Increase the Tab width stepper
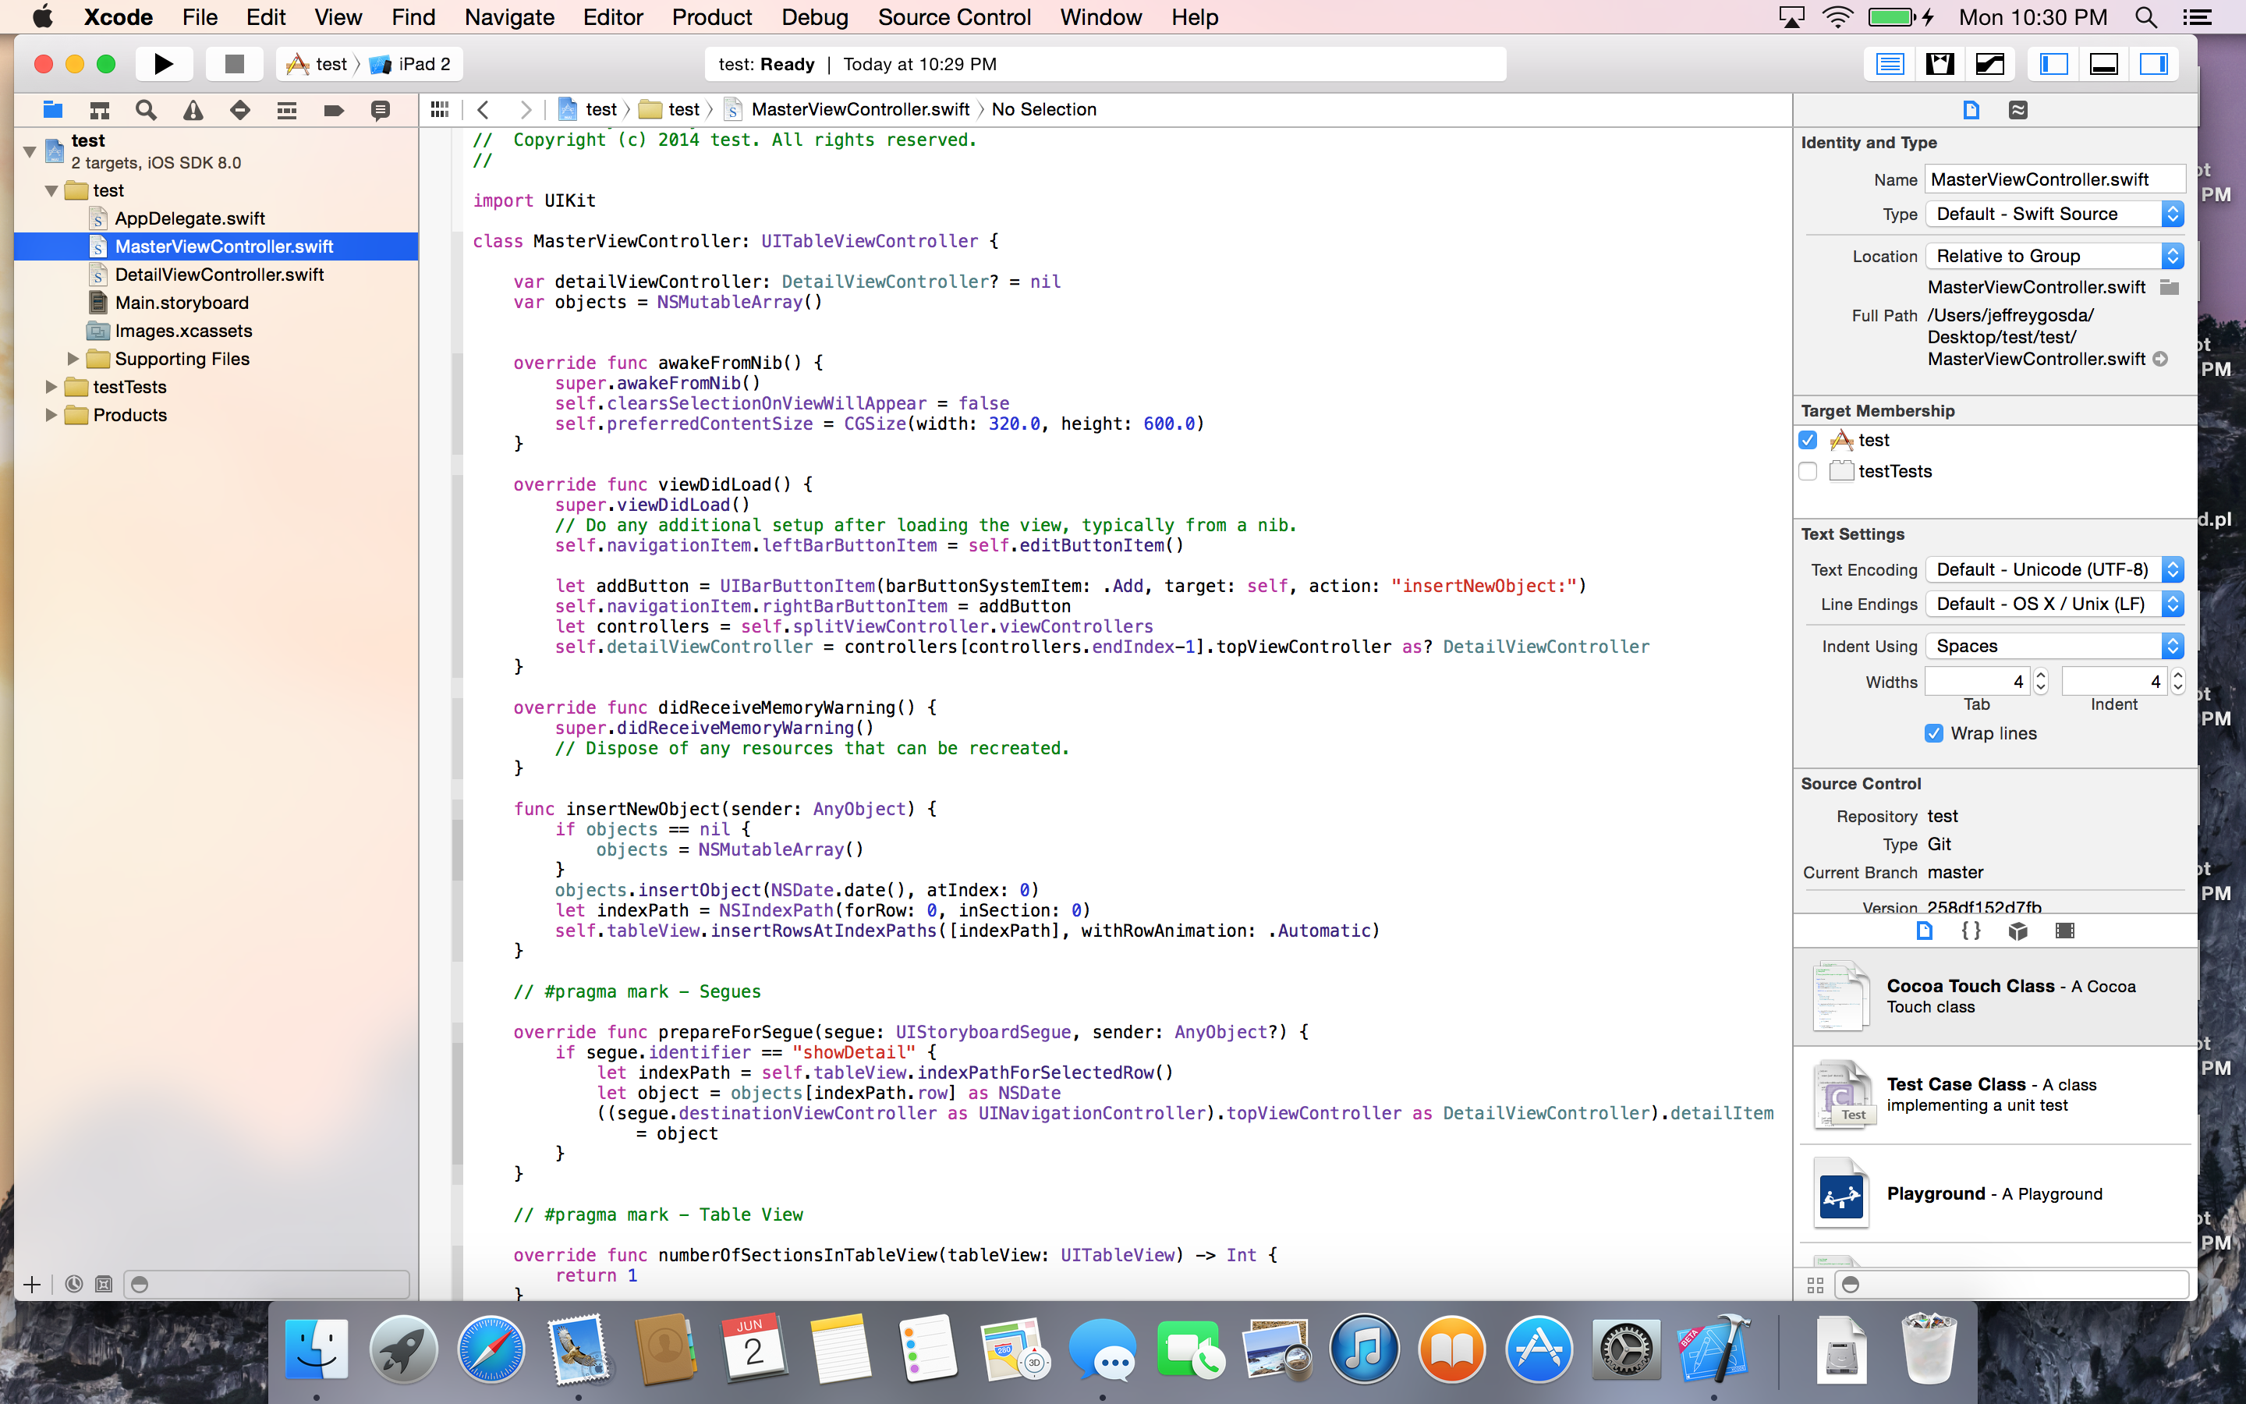The height and width of the screenshot is (1404, 2246). pos(2041,675)
